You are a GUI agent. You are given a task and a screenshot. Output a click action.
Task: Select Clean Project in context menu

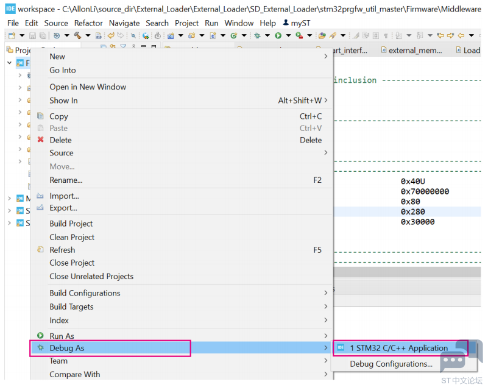(72, 237)
